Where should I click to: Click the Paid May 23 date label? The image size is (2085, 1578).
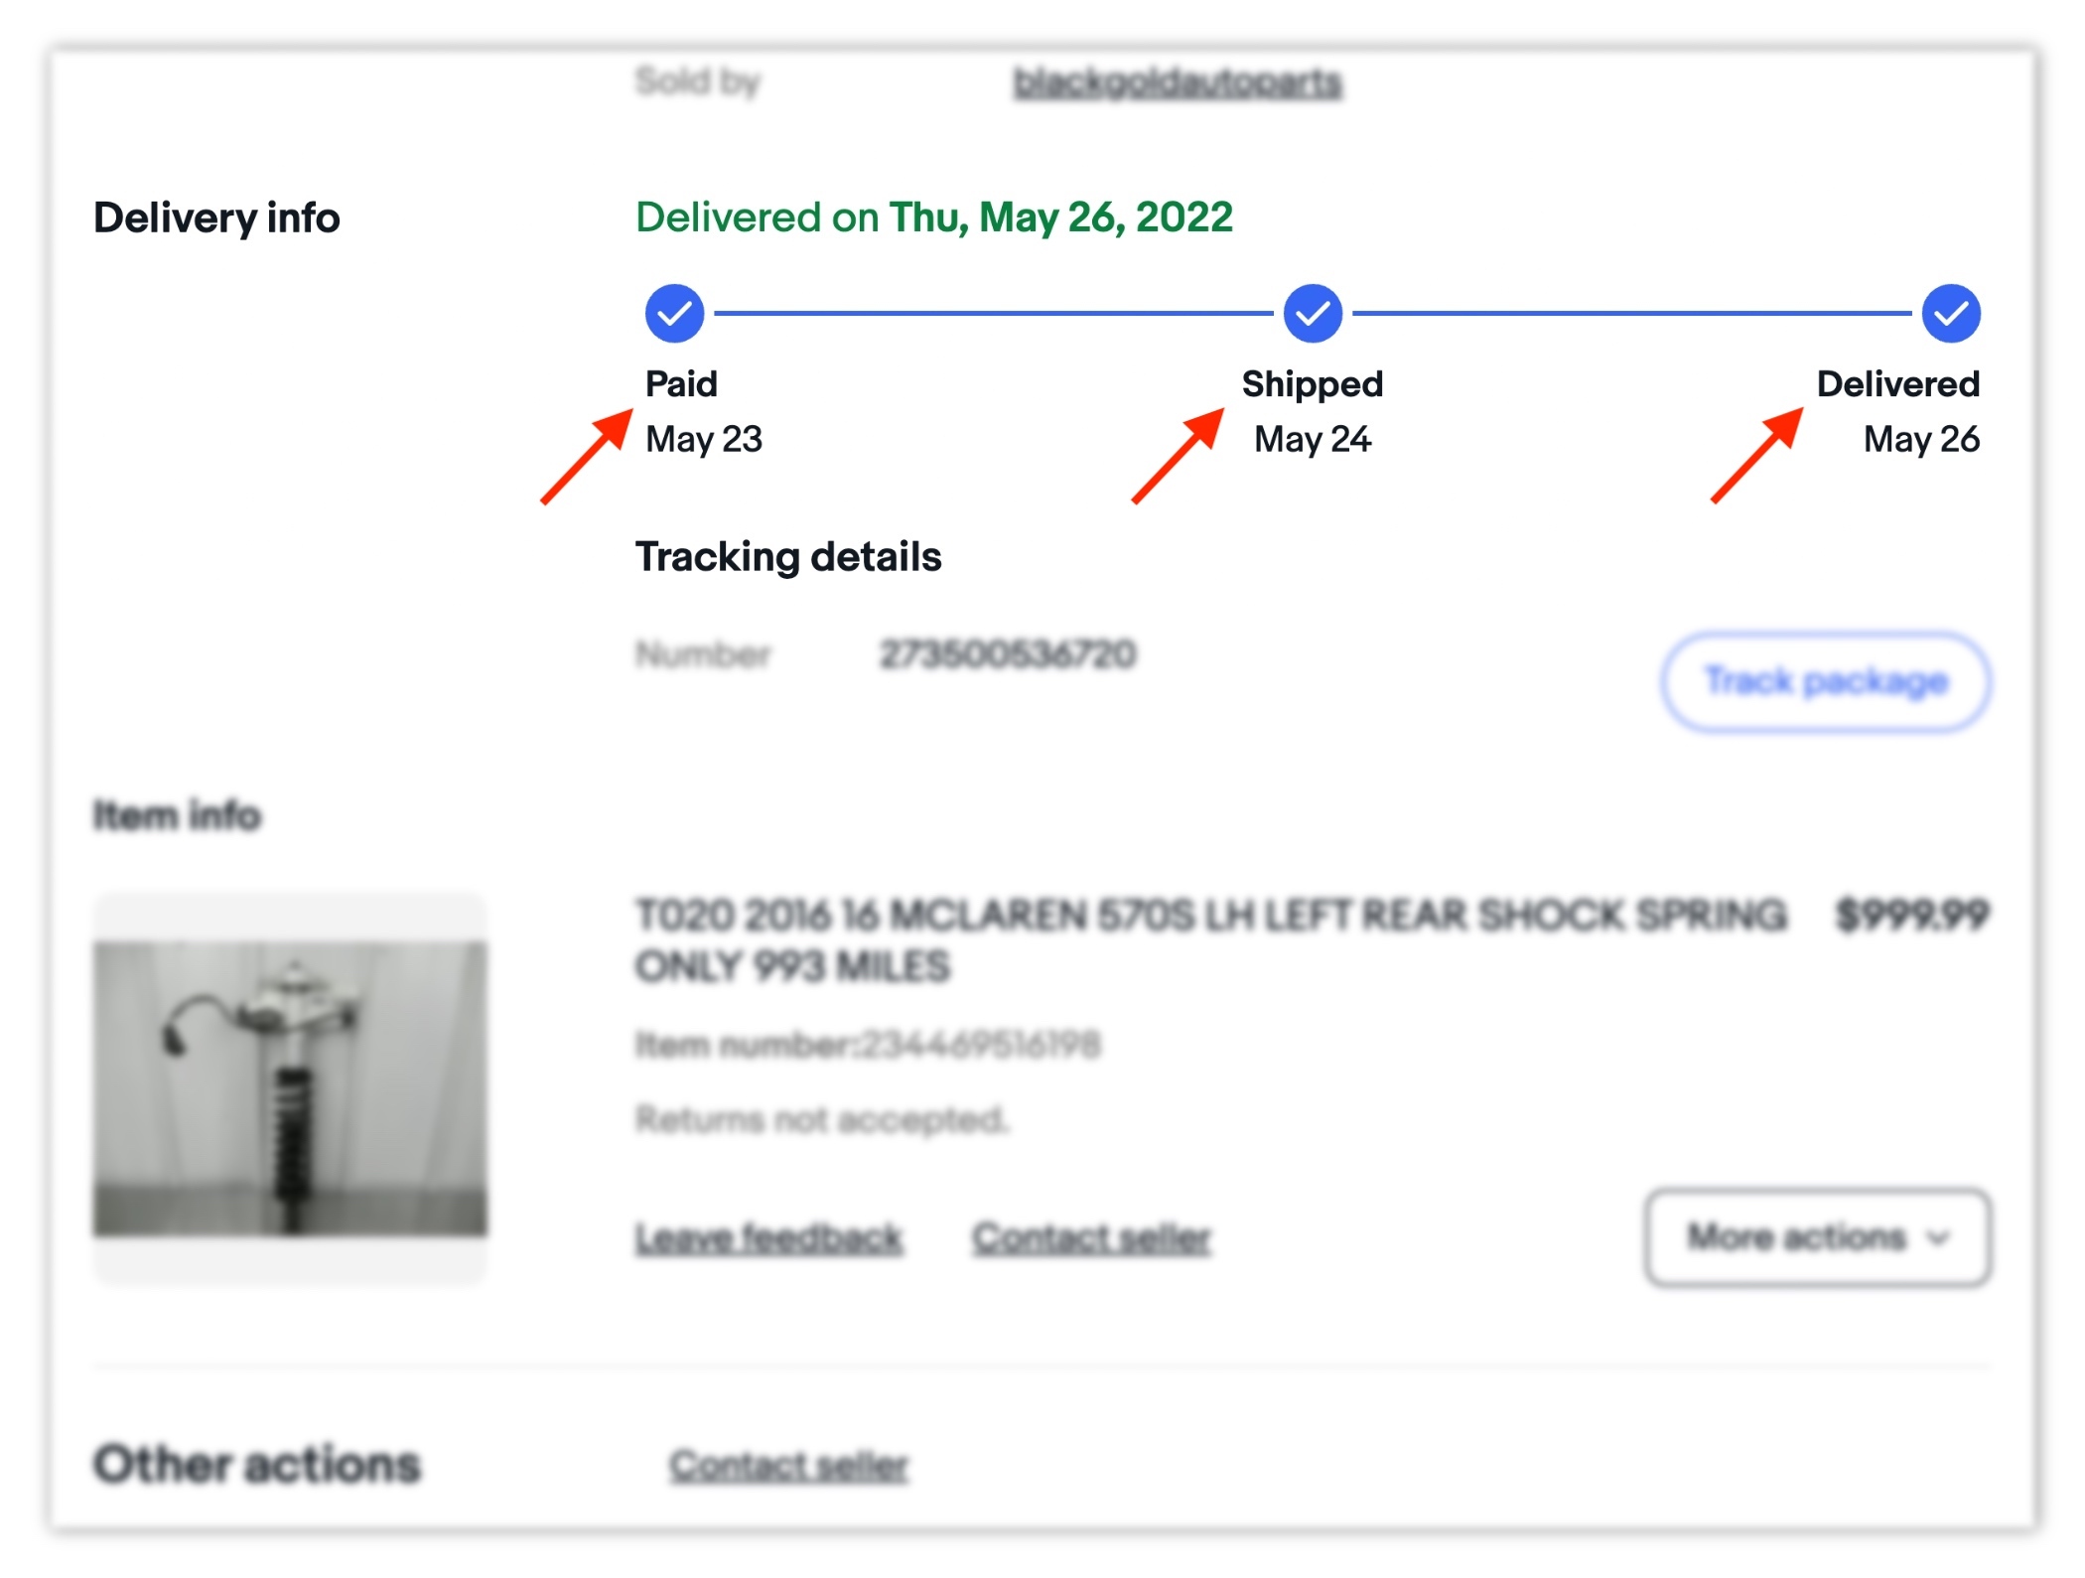(704, 439)
